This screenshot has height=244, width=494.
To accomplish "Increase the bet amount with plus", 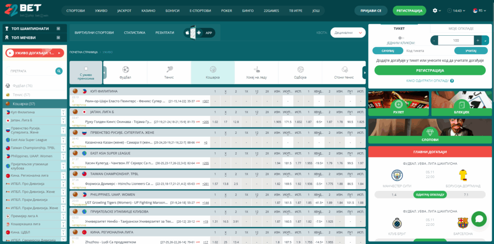I will point(477,41).
